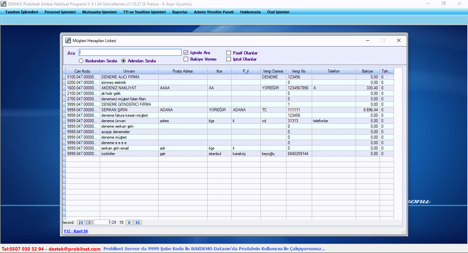Click the Ara search input field
The image size is (468, 253).
pyautogui.click(x=130, y=52)
